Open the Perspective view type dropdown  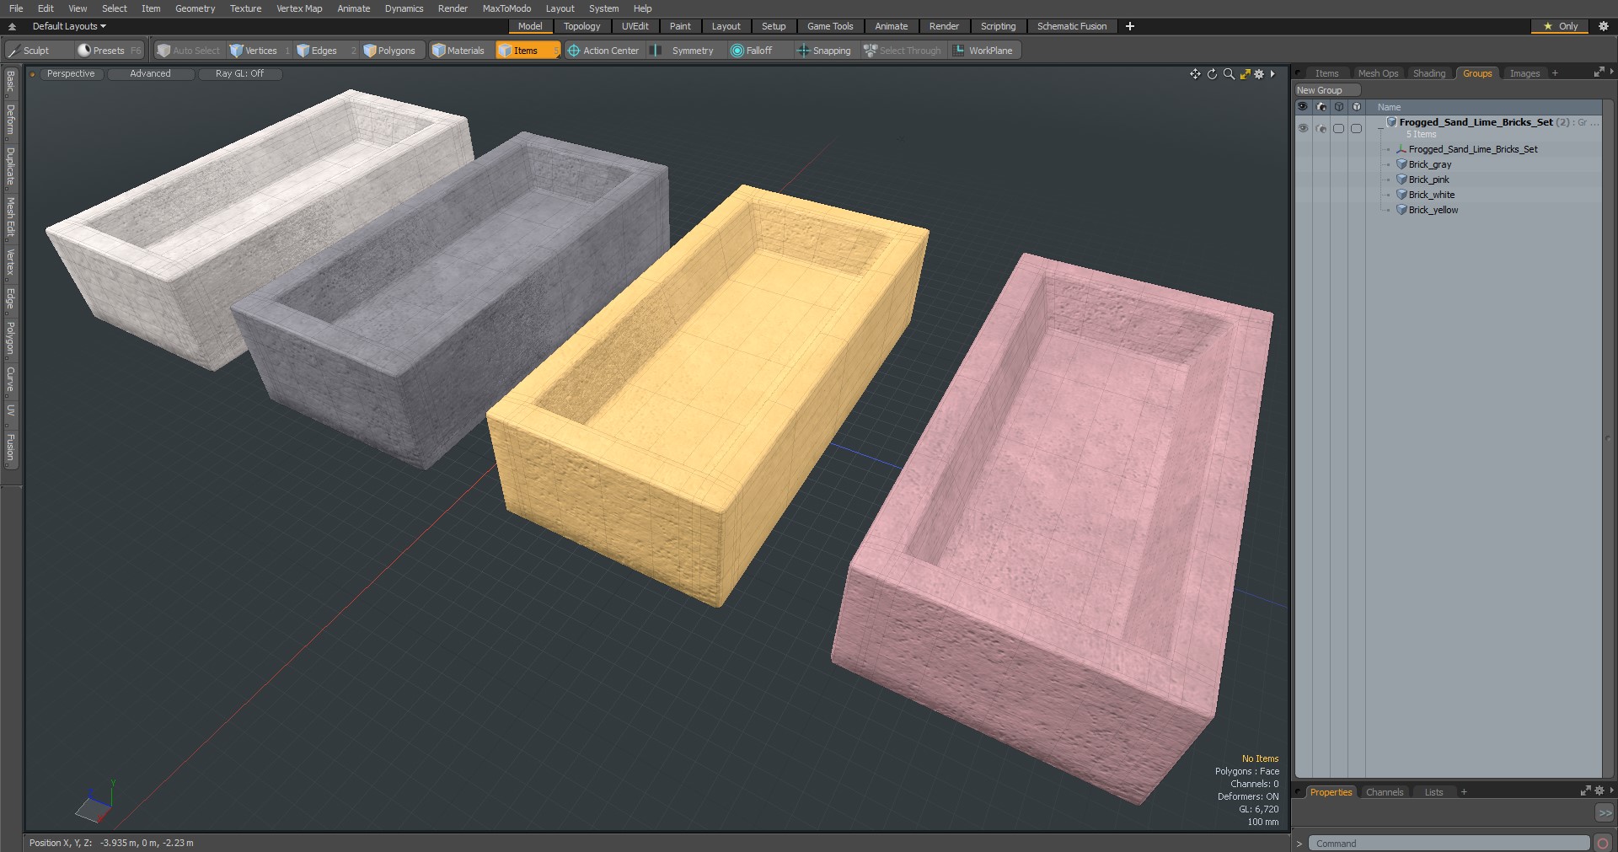(71, 74)
